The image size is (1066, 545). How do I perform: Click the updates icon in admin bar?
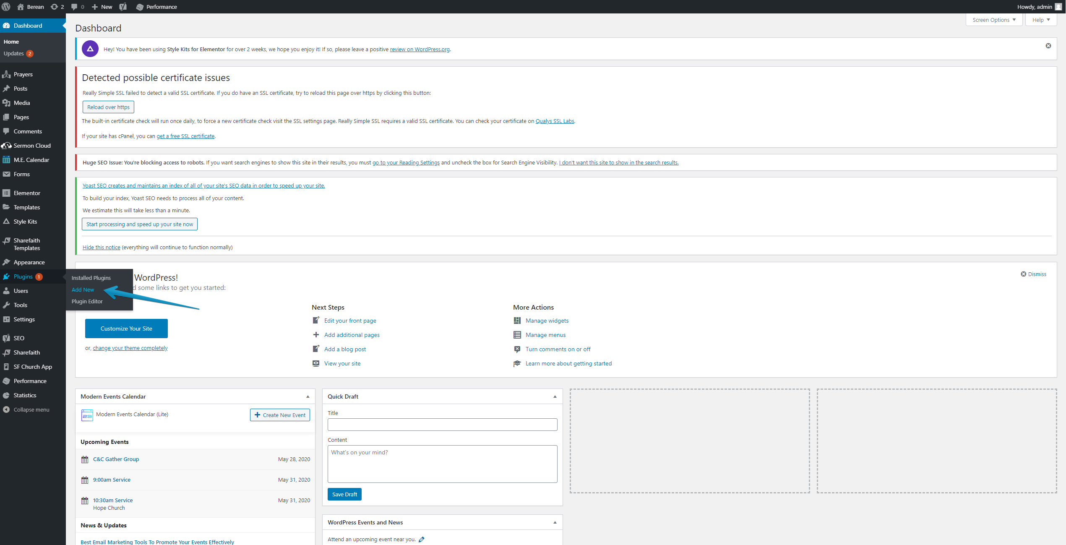click(x=54, y=7)
